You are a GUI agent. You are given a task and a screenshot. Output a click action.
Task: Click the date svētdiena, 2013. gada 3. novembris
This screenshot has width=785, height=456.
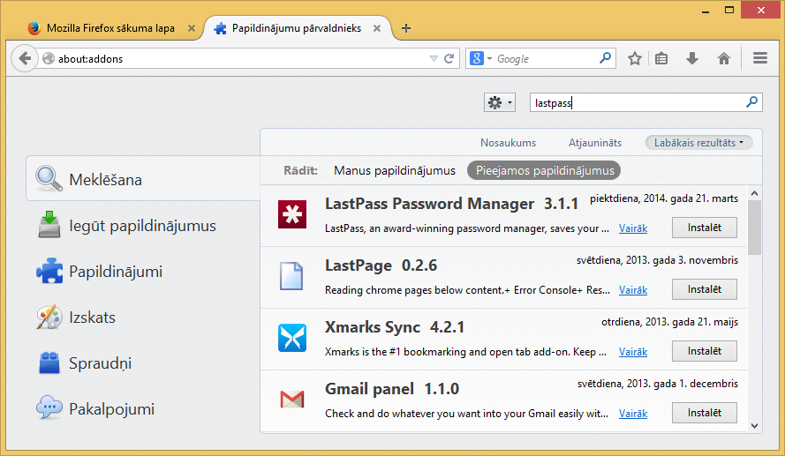coord(657,260)
